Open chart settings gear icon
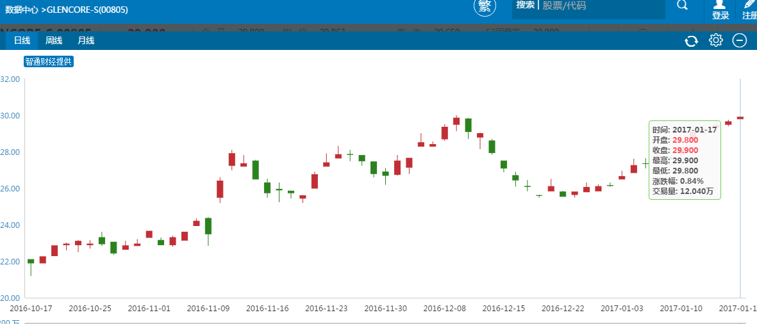Viewport: 757px width, 324px height. [x=715, y=40]
